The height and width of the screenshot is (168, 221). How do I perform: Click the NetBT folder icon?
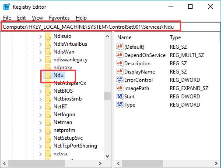click(48, 107)
